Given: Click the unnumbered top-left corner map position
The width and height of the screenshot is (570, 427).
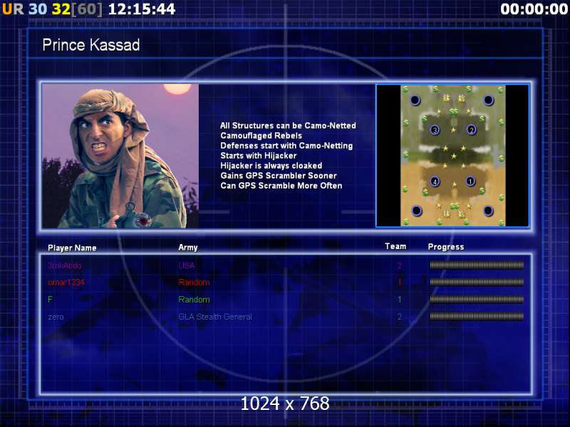Looking at the screenshot, I should pyautogui.click(x=415, y=100).
